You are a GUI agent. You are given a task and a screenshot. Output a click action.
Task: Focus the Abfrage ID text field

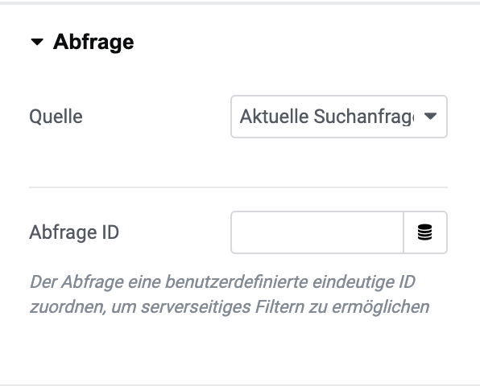pos(317,232)
